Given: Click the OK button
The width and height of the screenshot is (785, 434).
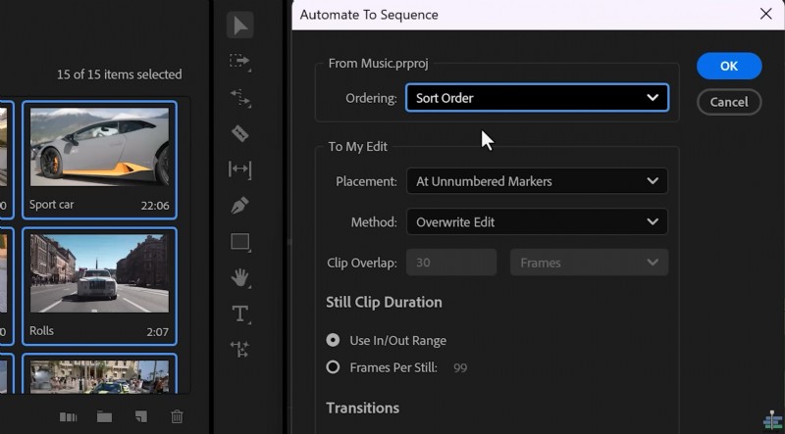Looking at the screenshot, I should pyautogui.click(x=729, y=66).
